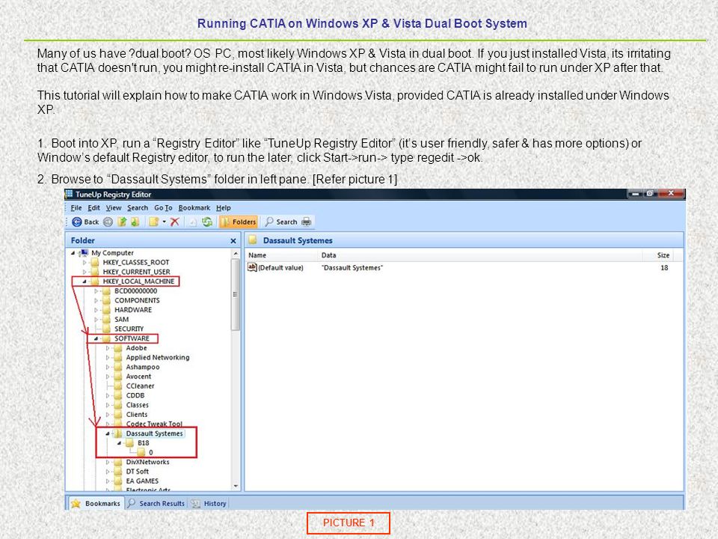The width and height of the screenshot is (718, 539).
Task: Toggle the Folders pane button
Action: (x=238, y=222)
